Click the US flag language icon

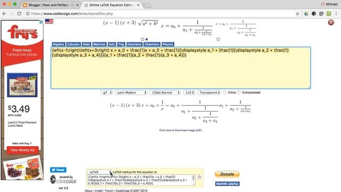click(x=49, y=21)
